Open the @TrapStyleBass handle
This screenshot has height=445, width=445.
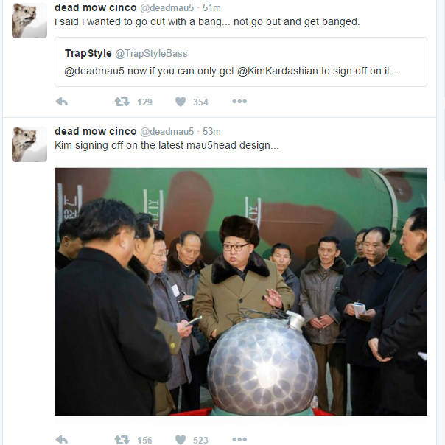(151, 53)
